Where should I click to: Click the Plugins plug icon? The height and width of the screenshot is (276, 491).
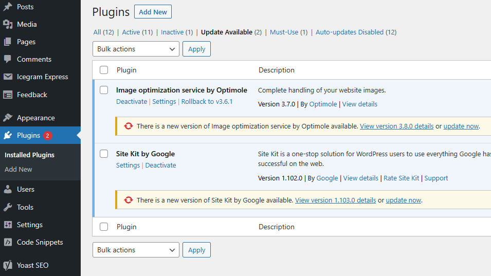point(8,135)
